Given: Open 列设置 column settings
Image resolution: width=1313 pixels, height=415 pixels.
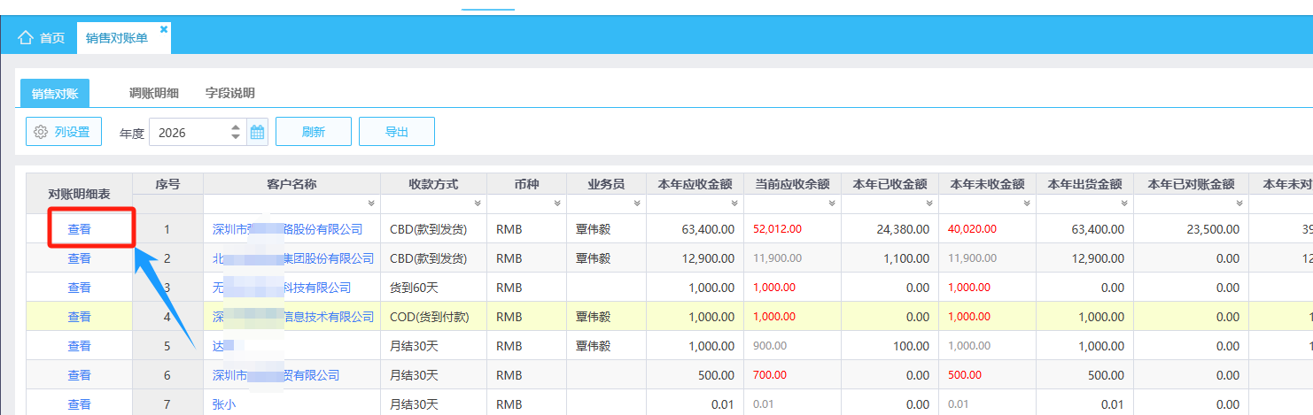Looking at the screenshot, I should pos(64,132).
